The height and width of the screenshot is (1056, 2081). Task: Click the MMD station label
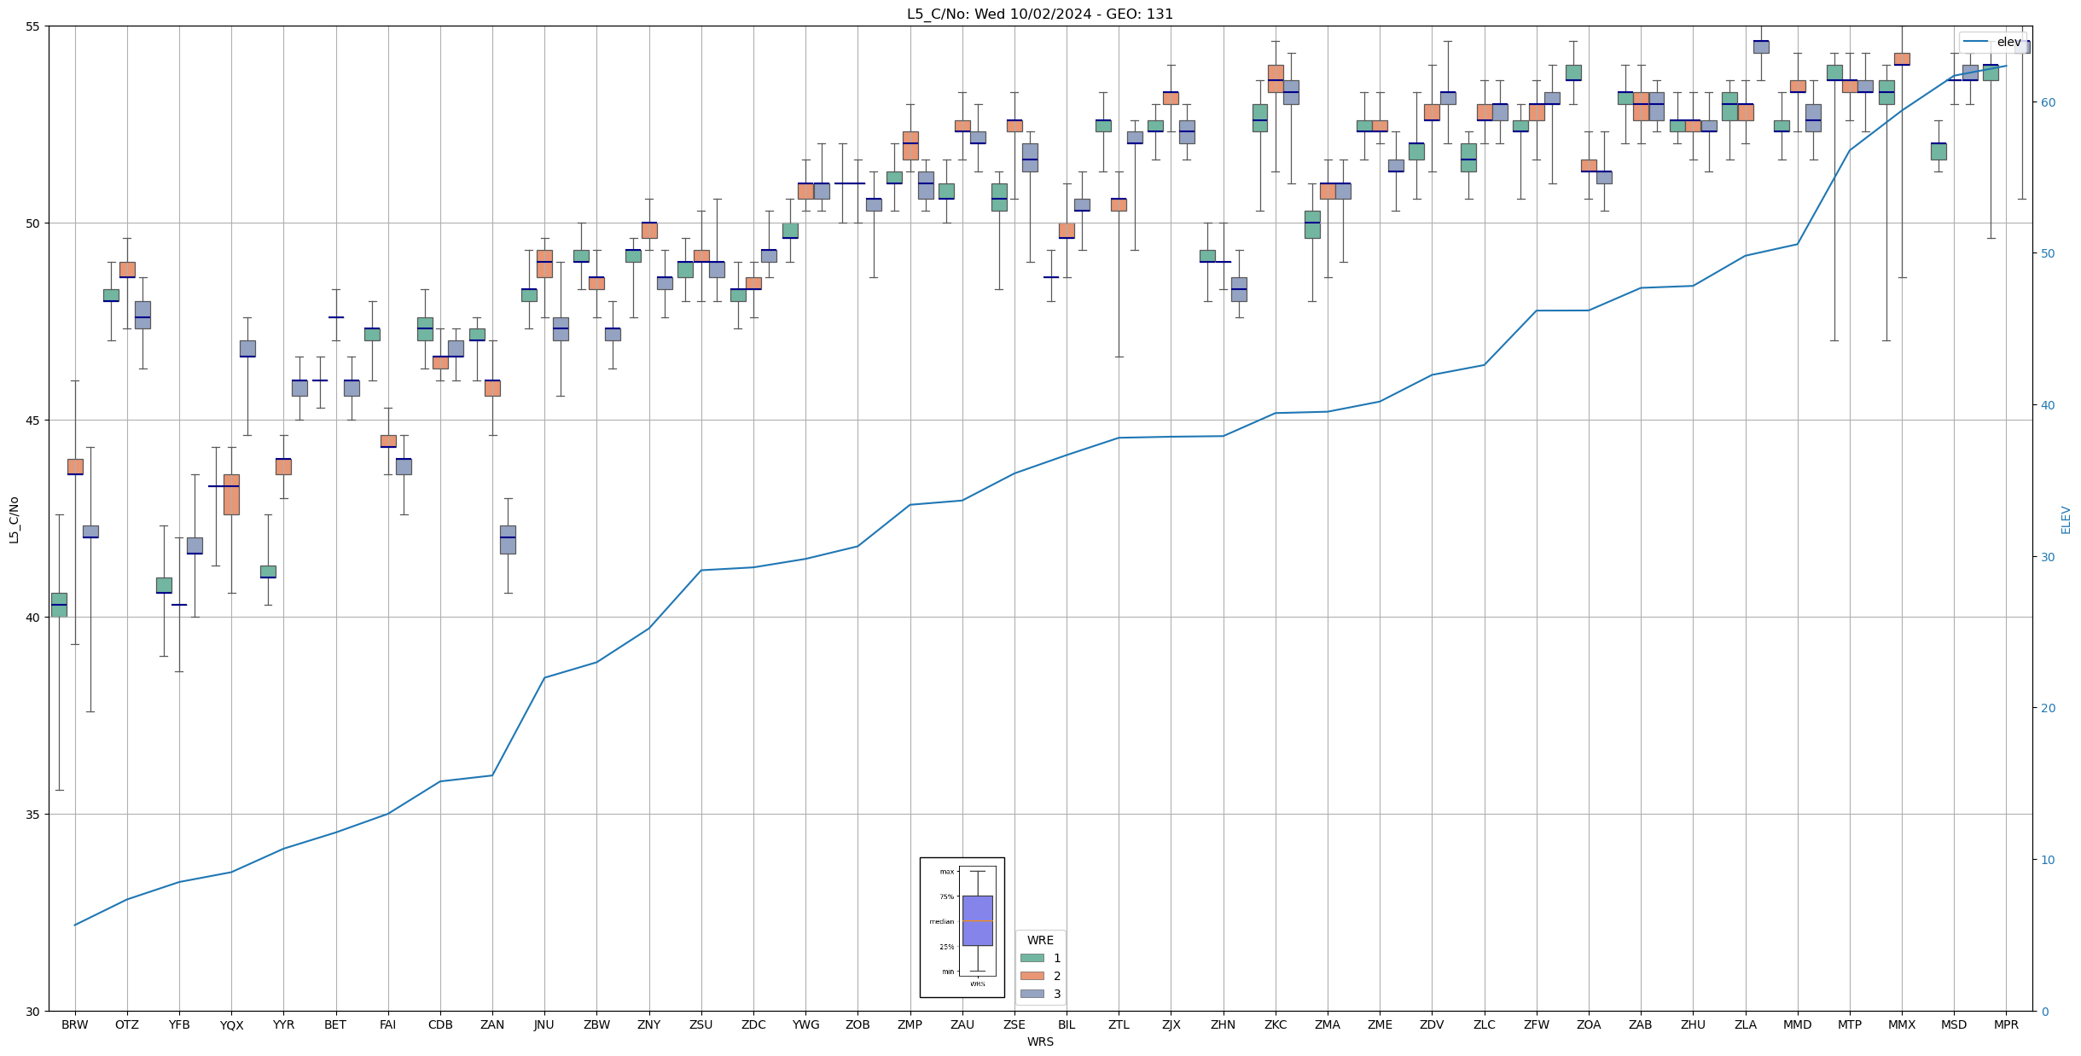(x=1798, y=1024)
